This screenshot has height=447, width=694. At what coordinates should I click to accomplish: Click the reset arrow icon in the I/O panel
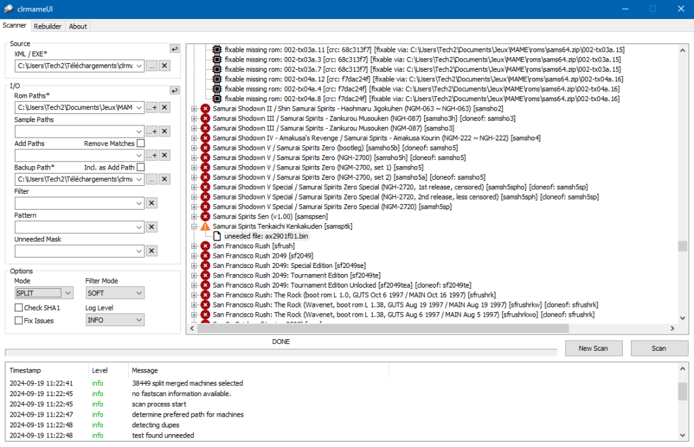(174, 90)
